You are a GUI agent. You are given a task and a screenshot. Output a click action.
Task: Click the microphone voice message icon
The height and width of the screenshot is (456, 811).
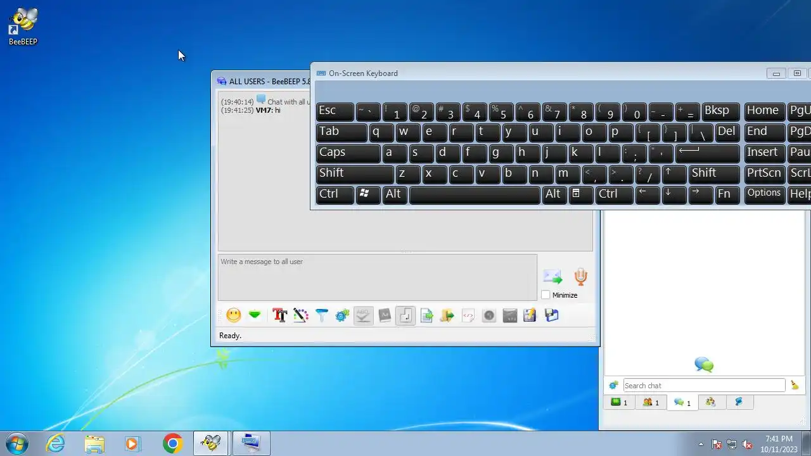click(580, 277)
